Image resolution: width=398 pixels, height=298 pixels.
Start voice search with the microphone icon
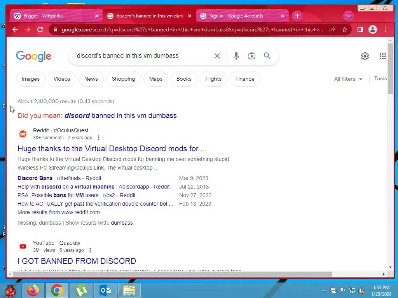(236, 56)
